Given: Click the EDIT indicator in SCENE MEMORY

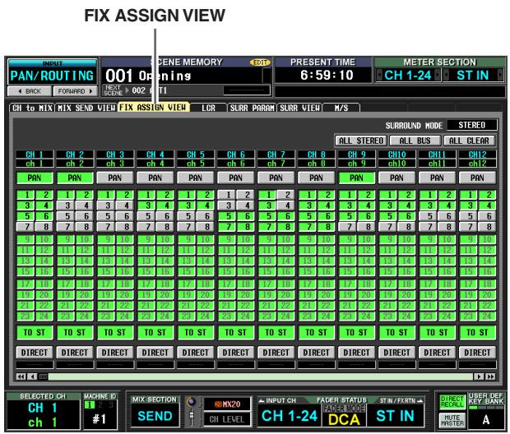Looking at the screenshot, I should tap(260, 62).
